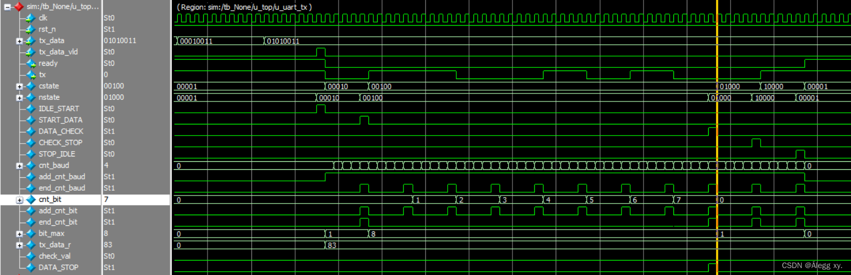Click the START_DATA pulse in the waveform
851x275 pixels.
pos(364,120)
